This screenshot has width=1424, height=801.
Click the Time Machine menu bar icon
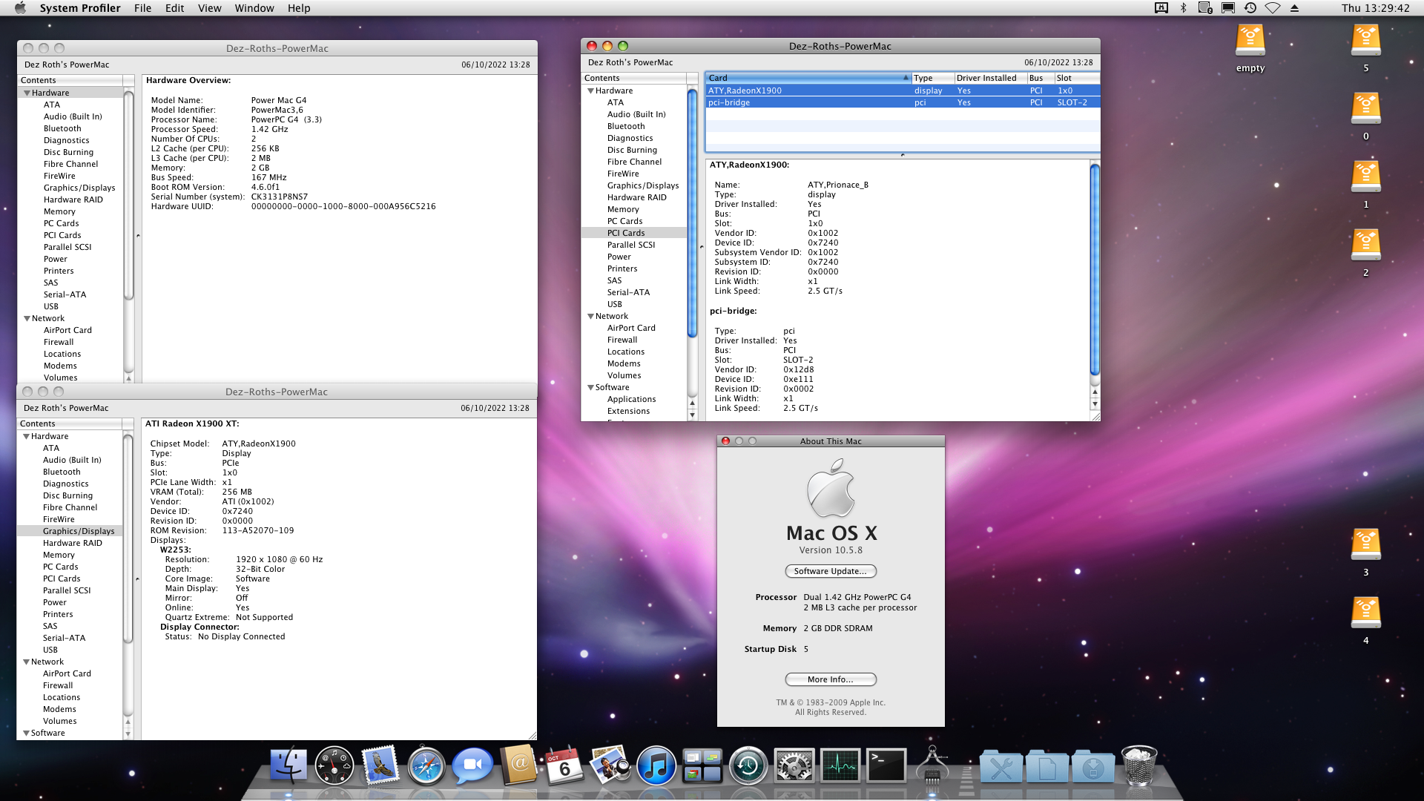[1250, 8]
